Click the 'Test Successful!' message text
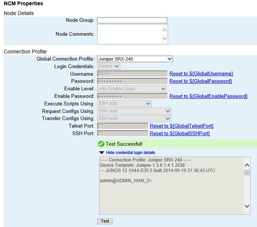 point(124,144)
